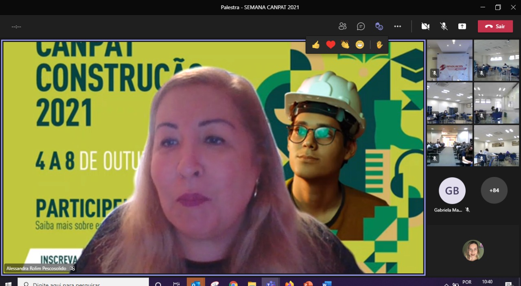
Task: Open File Explorer from the taskbar
Action: click(x=252, y=283)
